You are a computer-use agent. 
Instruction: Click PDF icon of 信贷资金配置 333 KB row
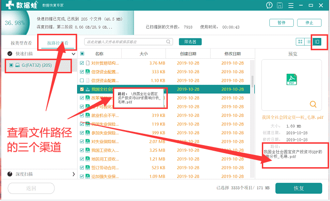coord(87,72)
